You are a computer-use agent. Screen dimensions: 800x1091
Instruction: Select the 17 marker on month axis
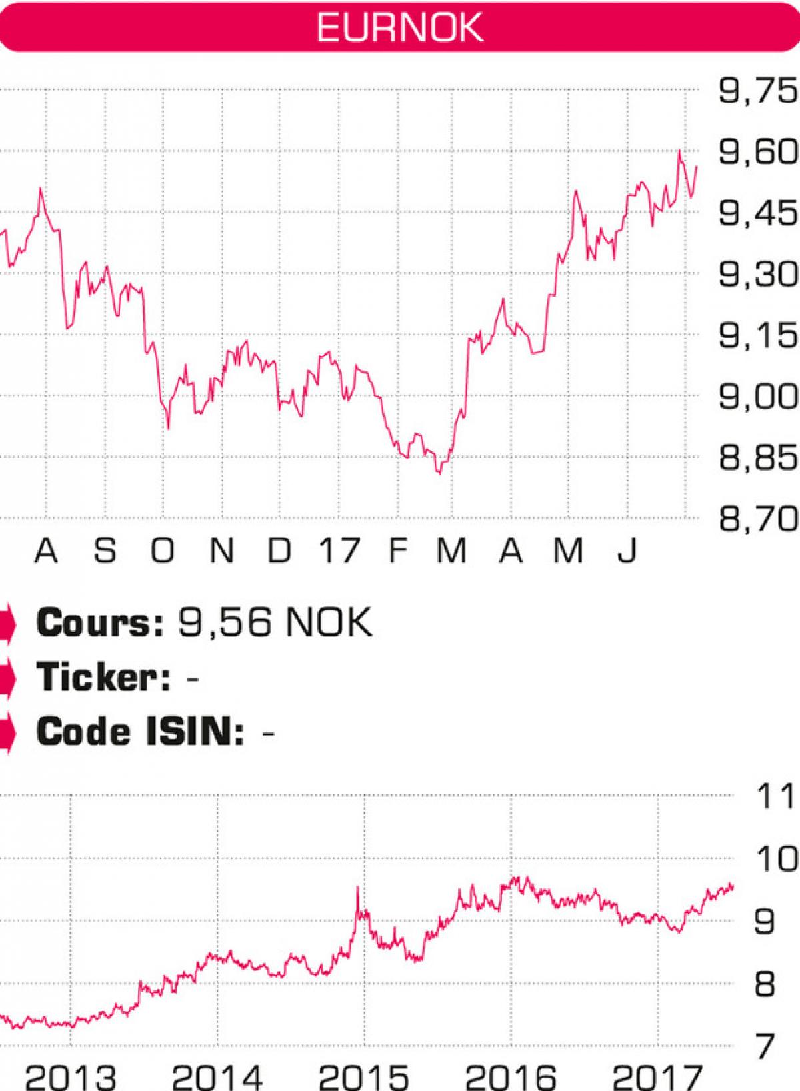(339, 551)
